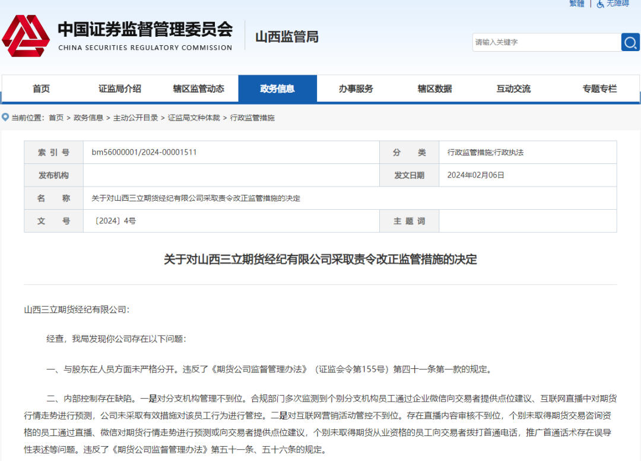Click the 无障碍 accessibility link

click(x=618, y=4)
